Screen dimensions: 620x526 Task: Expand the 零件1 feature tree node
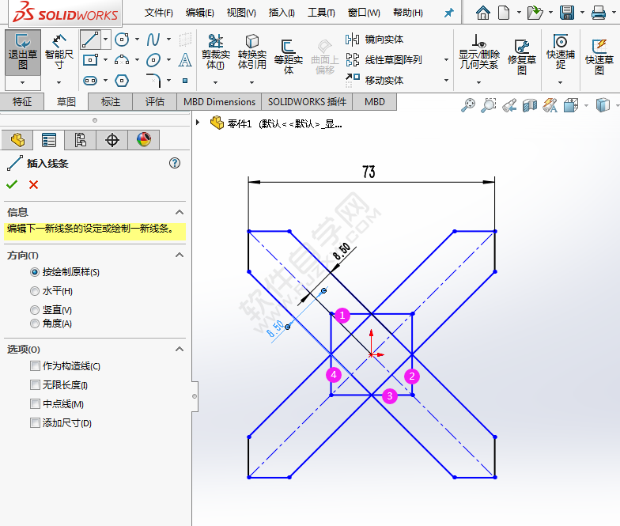[x=198, y=123]
